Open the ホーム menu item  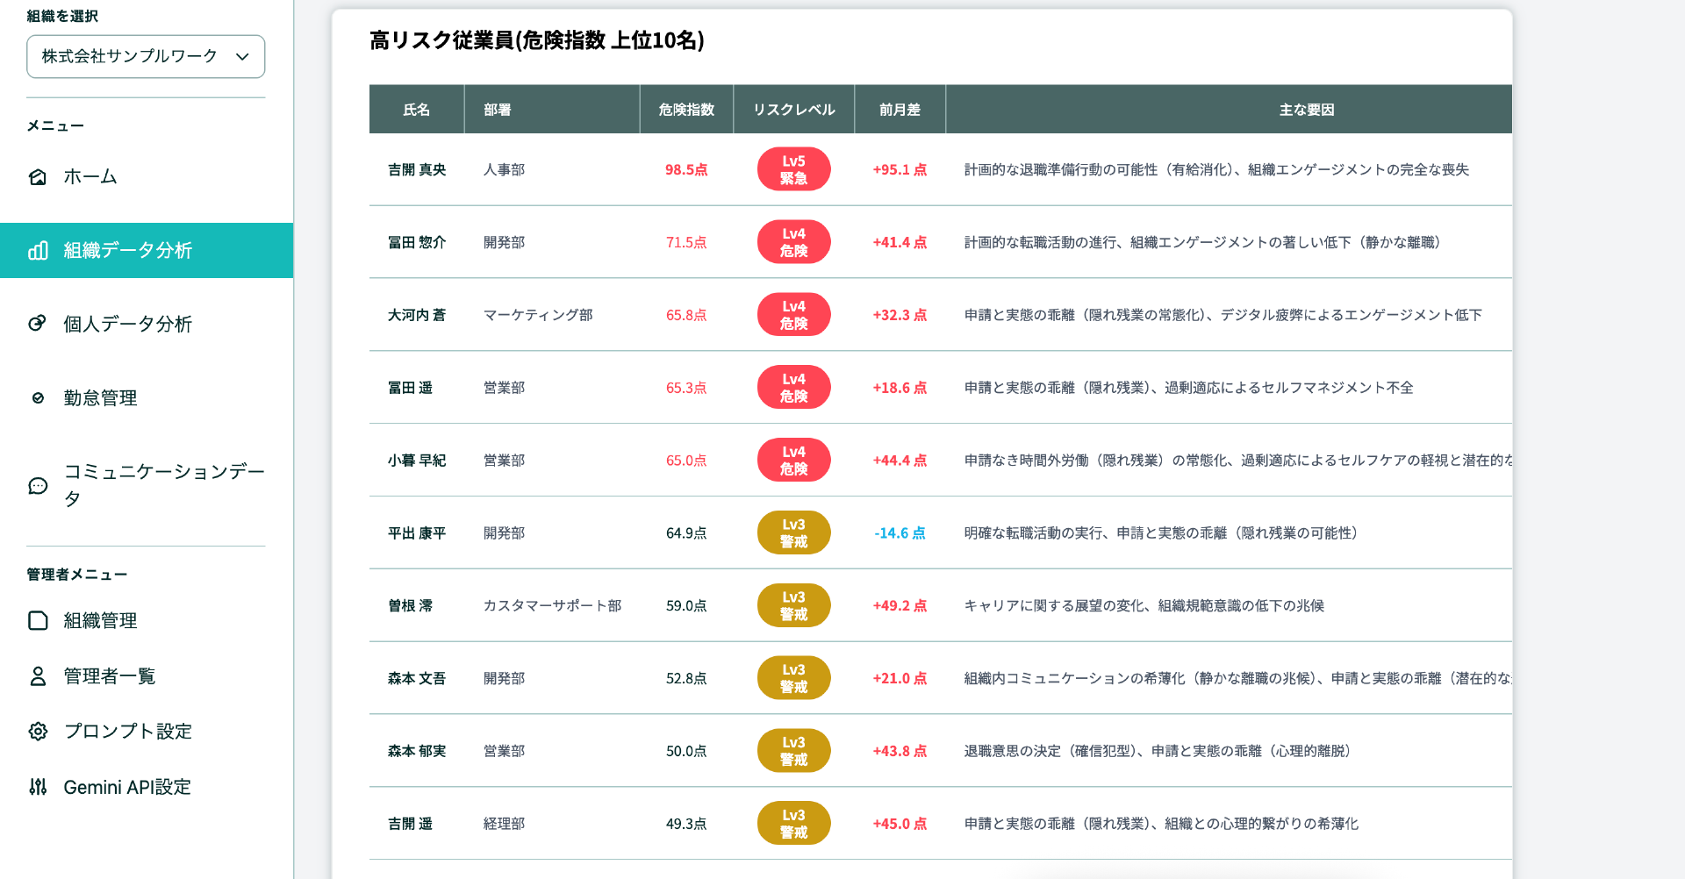tap(147, 177)
